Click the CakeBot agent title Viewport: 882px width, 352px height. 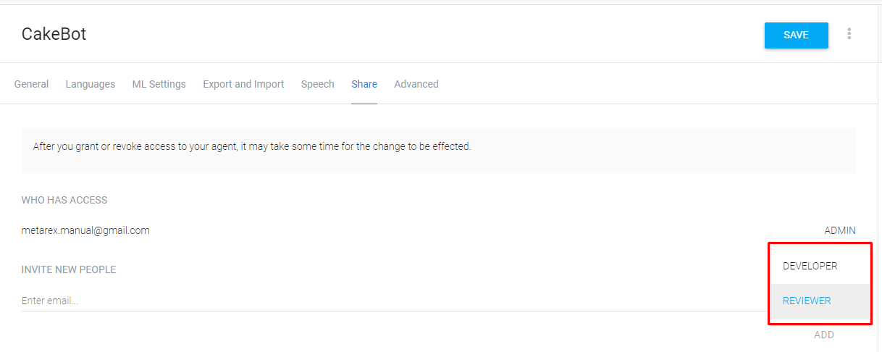coord(54,34)
